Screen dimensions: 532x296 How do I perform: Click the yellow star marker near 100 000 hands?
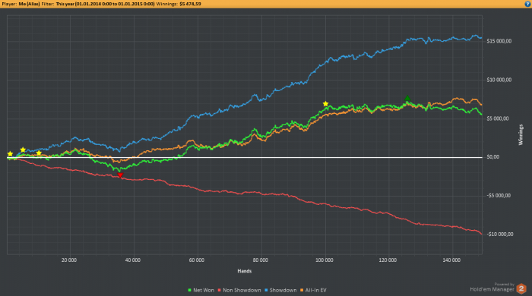325,104
